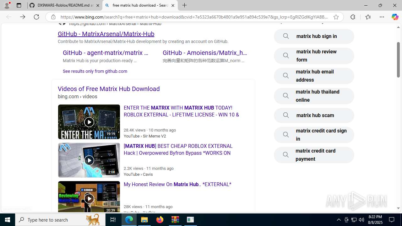Viewport: 402px width, 226px height.
Task: Open Copilot sidebar icon
Action: pos(395,17)
